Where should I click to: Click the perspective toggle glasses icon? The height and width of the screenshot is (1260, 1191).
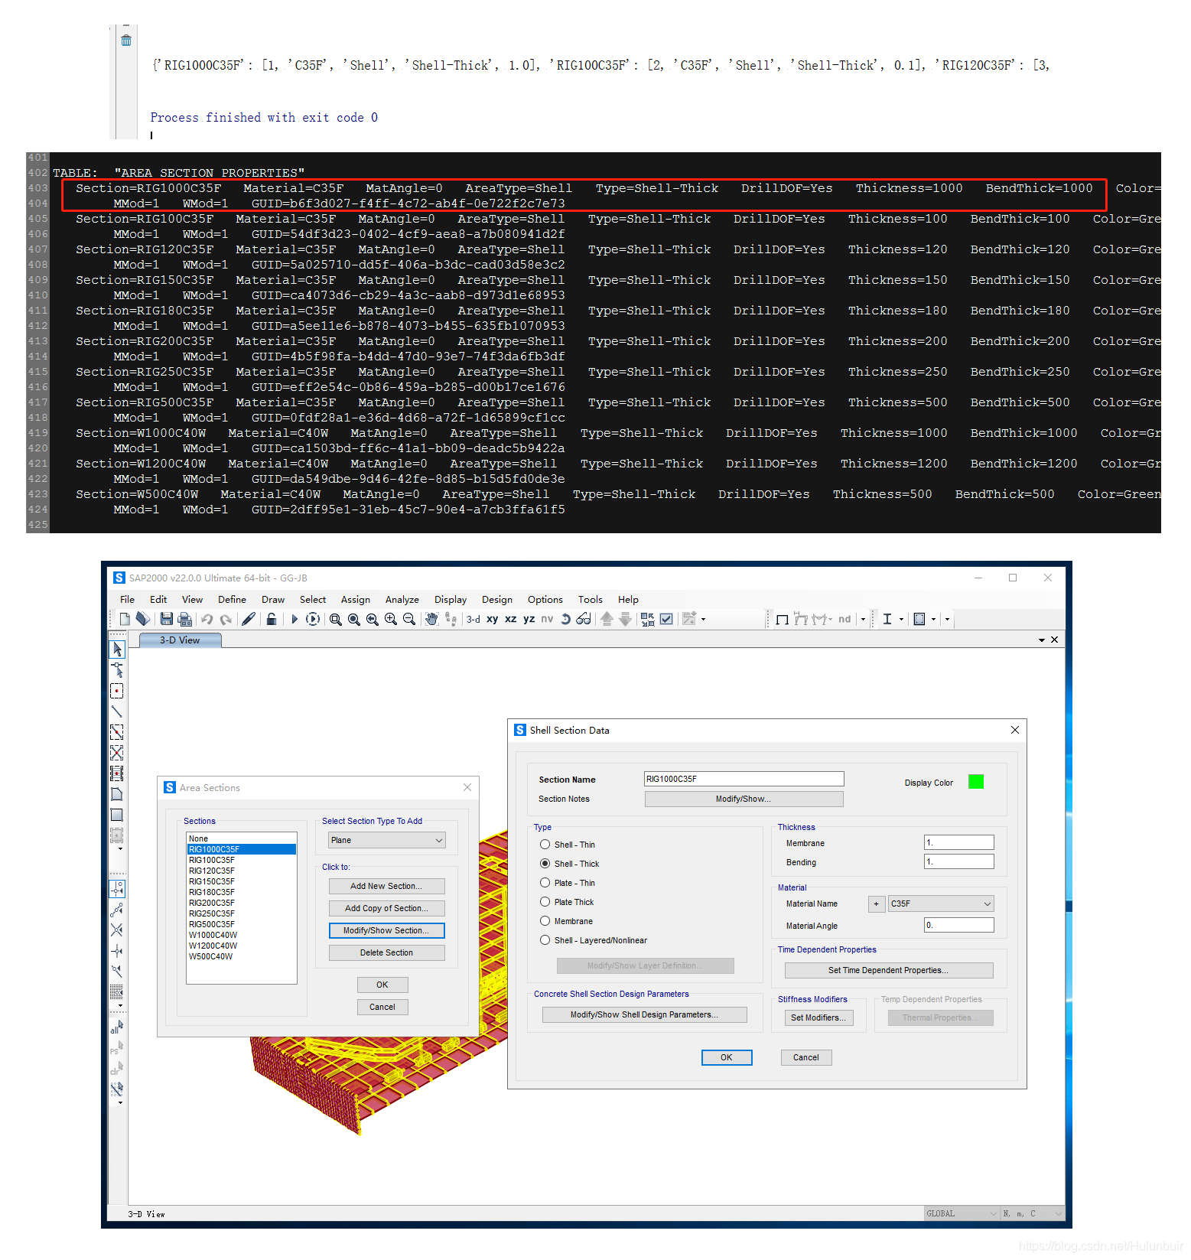click(x=584, y=619)
